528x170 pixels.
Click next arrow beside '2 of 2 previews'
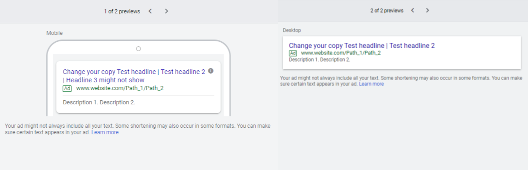point(427,11)
